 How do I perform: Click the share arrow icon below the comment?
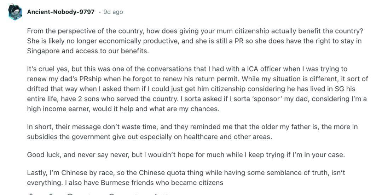(156, 194)
